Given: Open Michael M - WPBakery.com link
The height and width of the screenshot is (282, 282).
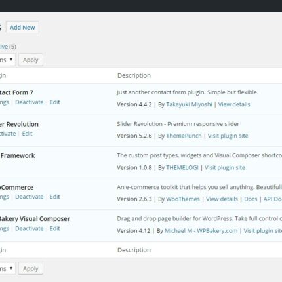Looking at the screenshot, I should tap(201, 231).
